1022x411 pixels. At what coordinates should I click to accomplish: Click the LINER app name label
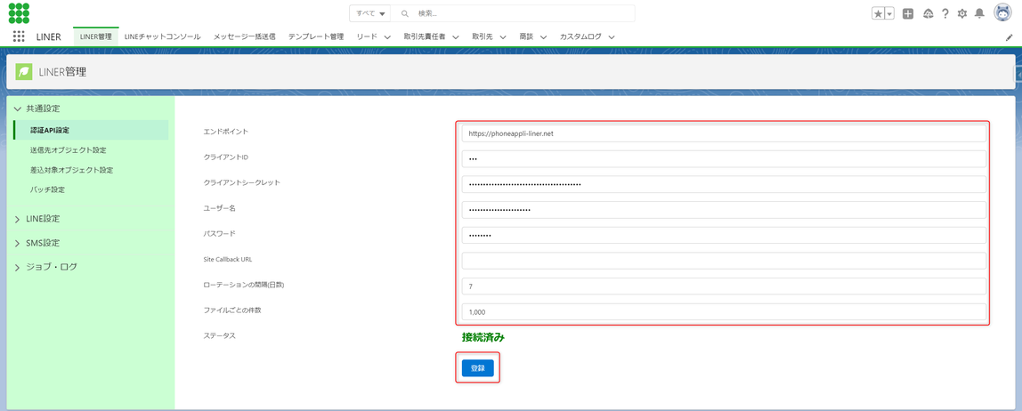click(49, 37)
